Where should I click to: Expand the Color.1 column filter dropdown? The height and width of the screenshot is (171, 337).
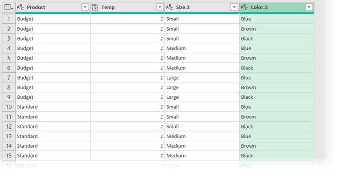309,7
